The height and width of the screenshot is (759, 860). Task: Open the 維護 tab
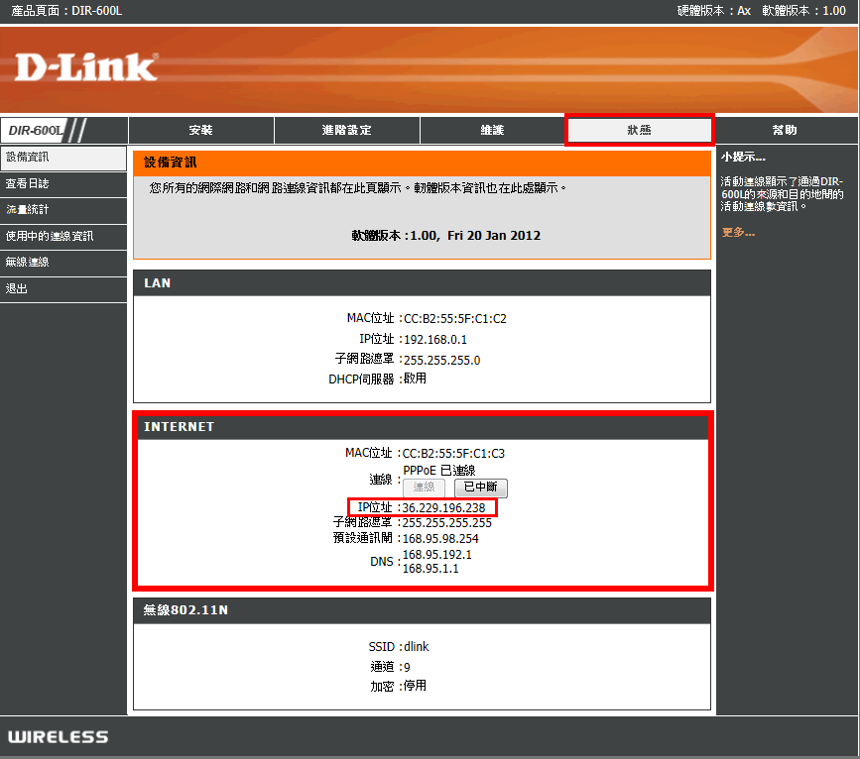coord(493,131)
